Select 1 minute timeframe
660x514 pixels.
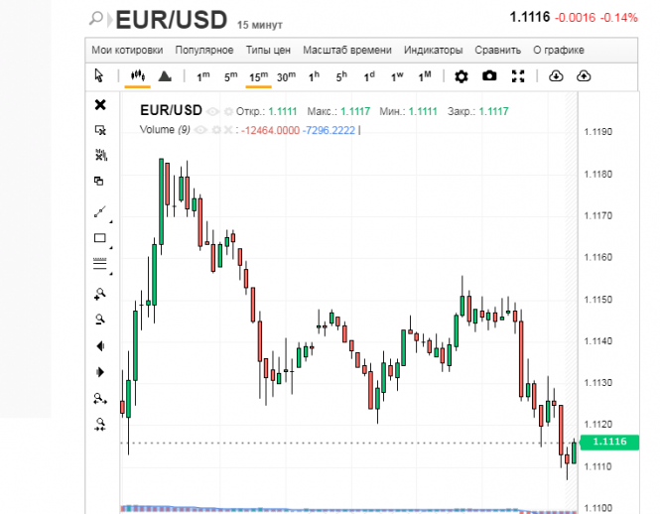click(x=203, y=76)
